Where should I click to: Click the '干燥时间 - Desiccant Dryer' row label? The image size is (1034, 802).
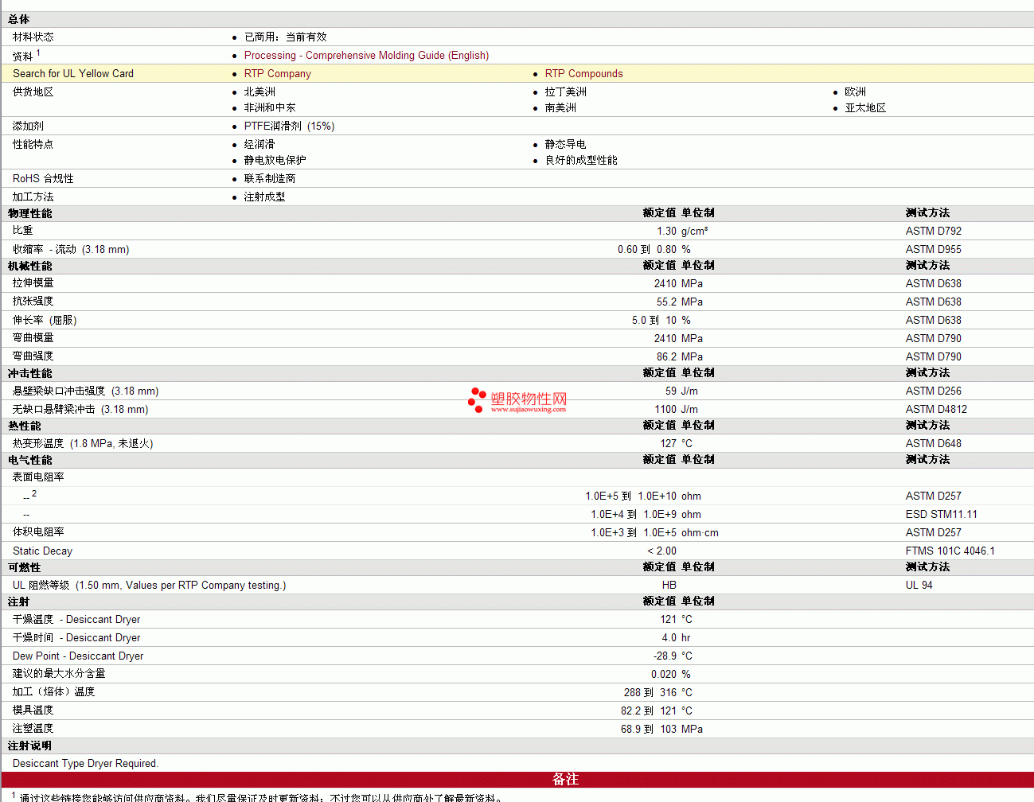point(76,637)
